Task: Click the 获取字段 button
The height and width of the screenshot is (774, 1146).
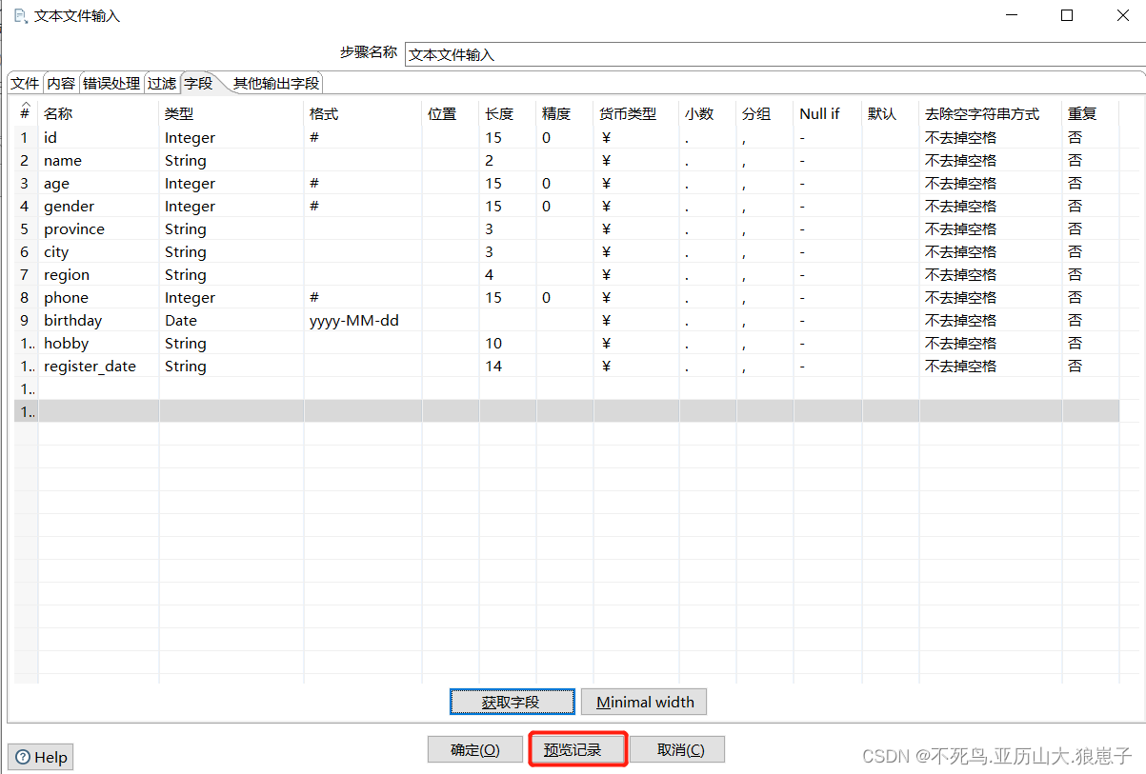Action: tap(513, 702)
